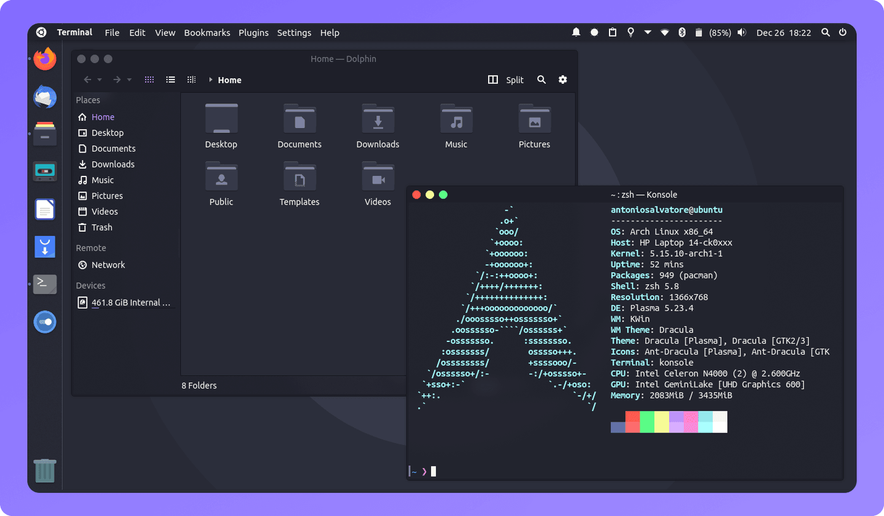Open LibreOffice Writer from the dock

click(x=44, y=209)
